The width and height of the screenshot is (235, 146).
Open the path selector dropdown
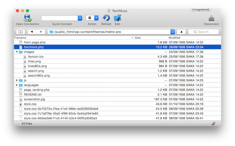click(x=172, y=32)
